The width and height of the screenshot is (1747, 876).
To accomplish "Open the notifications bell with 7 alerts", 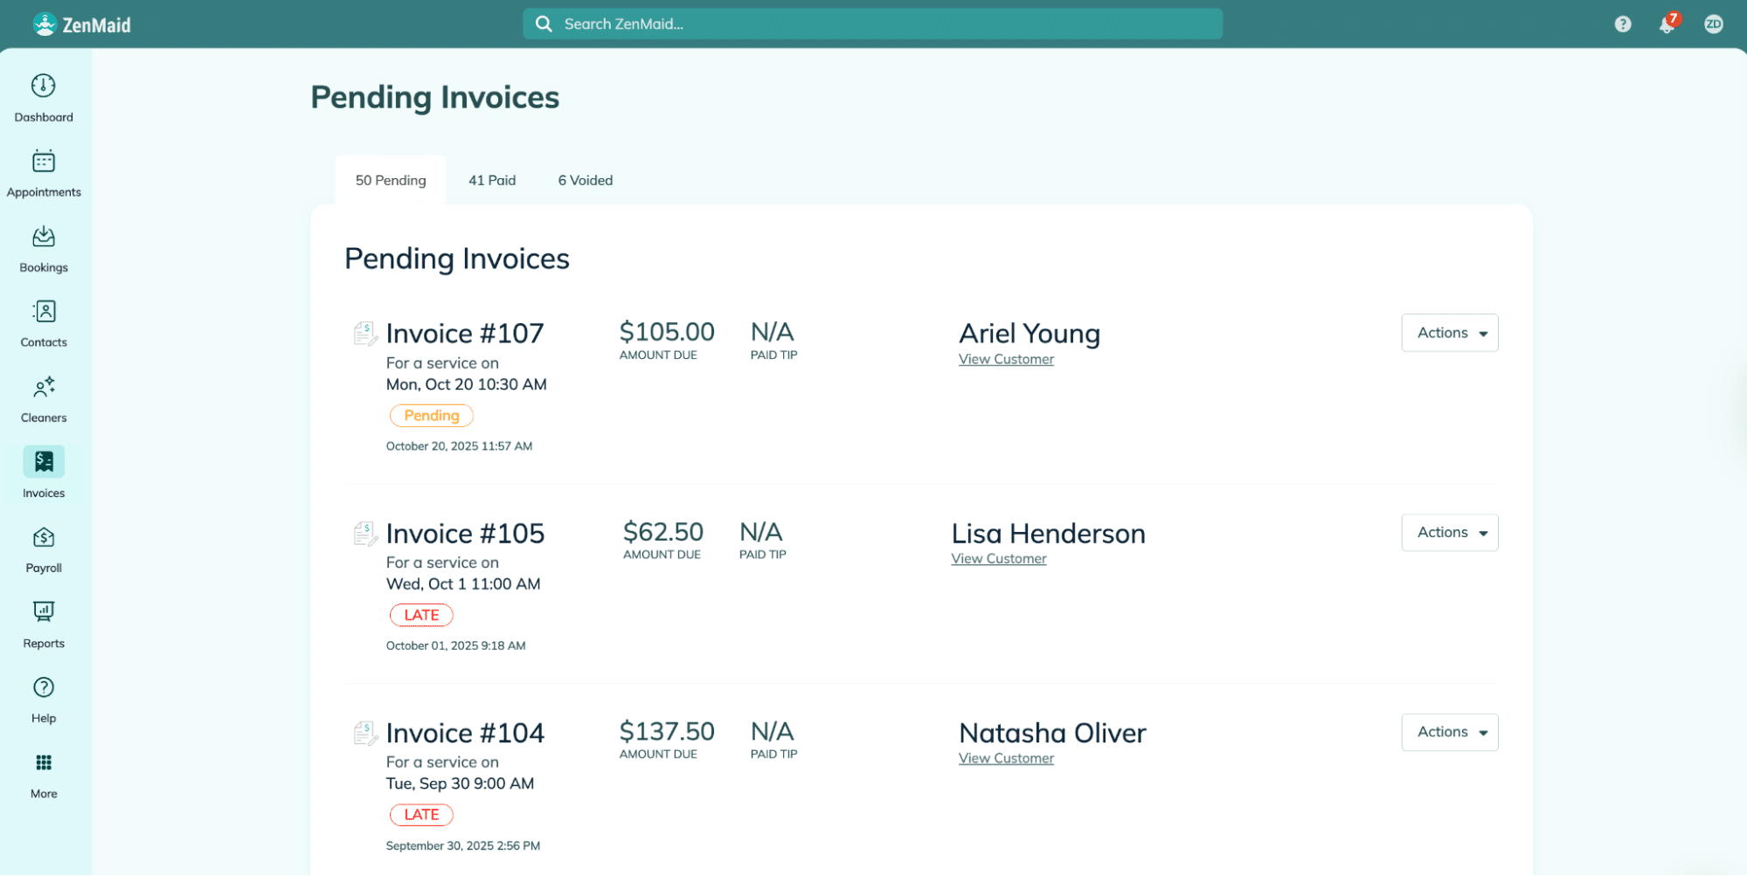I will pos(1667,24).
